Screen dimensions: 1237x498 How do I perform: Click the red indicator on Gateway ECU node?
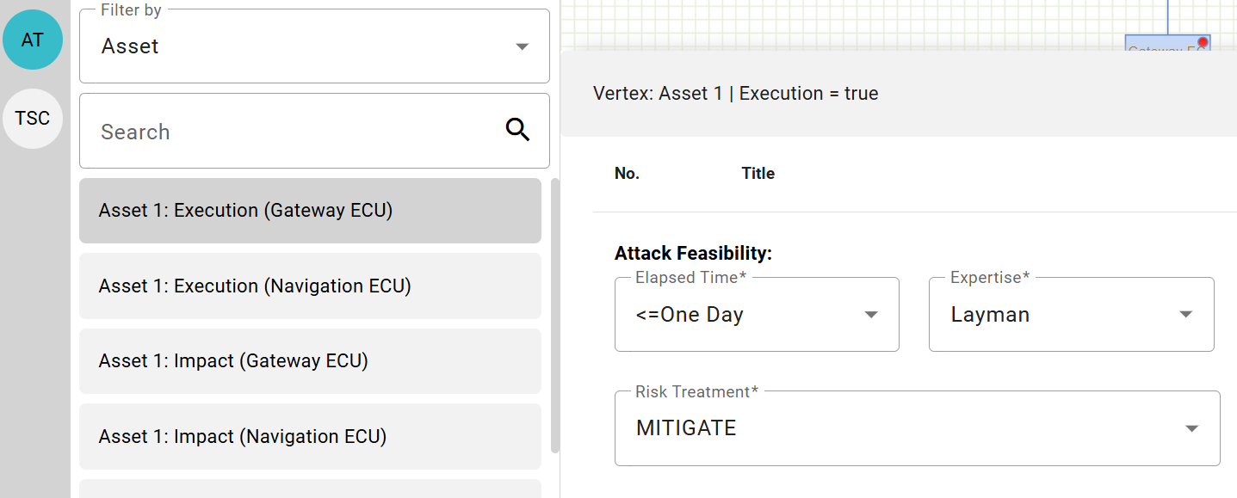(x=1202, y=40)
